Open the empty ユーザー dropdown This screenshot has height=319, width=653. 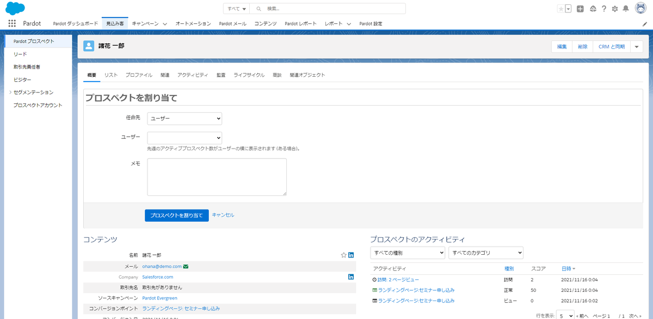coord(184,138)
